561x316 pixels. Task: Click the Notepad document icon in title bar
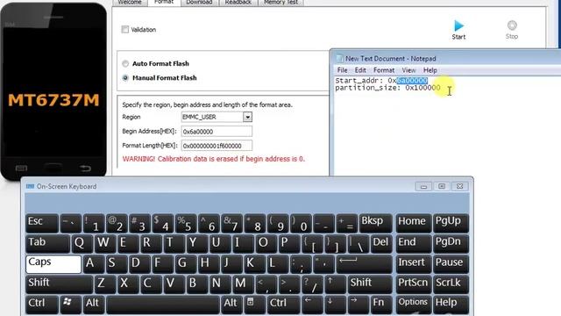[x=339, y=59]
